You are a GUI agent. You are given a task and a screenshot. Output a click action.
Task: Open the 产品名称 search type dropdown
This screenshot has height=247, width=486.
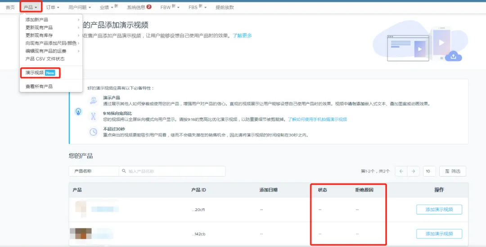click(x=94, y=171)
